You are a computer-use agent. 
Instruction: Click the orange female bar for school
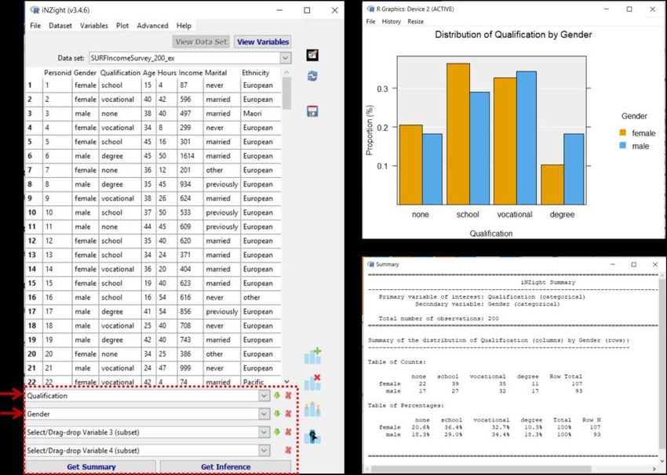(x=458, y=134)
